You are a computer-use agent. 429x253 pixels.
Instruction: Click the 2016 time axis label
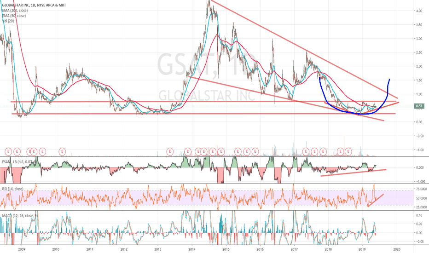click(x=260, y=249)
